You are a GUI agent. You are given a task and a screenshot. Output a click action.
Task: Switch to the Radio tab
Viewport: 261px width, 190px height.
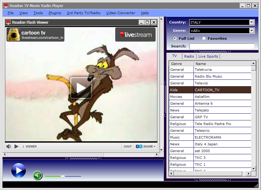tap(189, 56)
